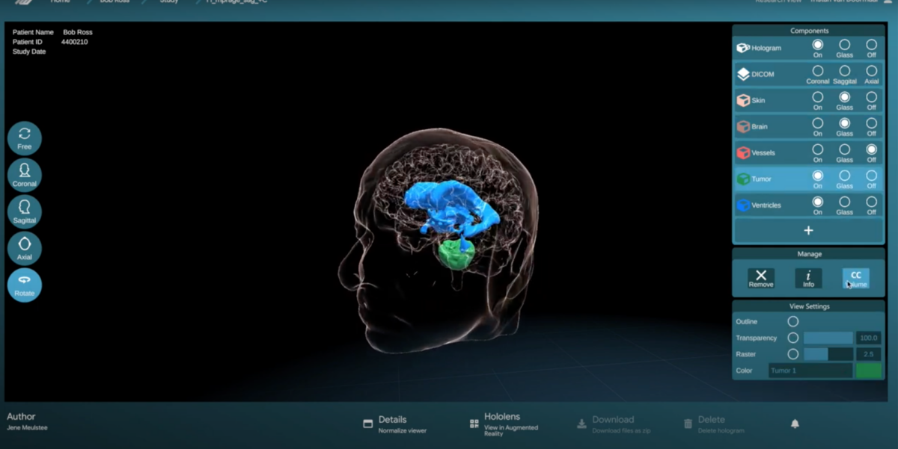Image resolution: width=898 pixels, height=449 pixels.
Task: Turn Vessels On
Action: [x=818, y=149]
